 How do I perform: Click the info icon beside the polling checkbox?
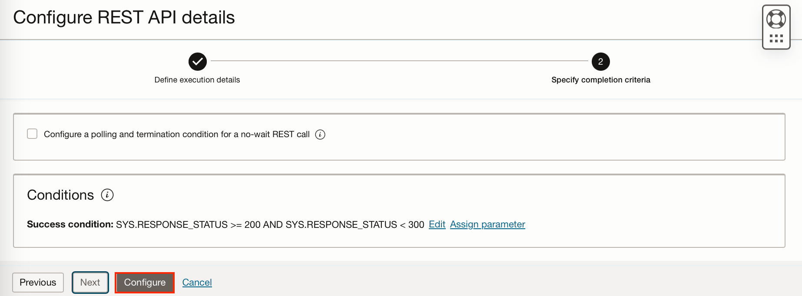click(x=320, y=135)
